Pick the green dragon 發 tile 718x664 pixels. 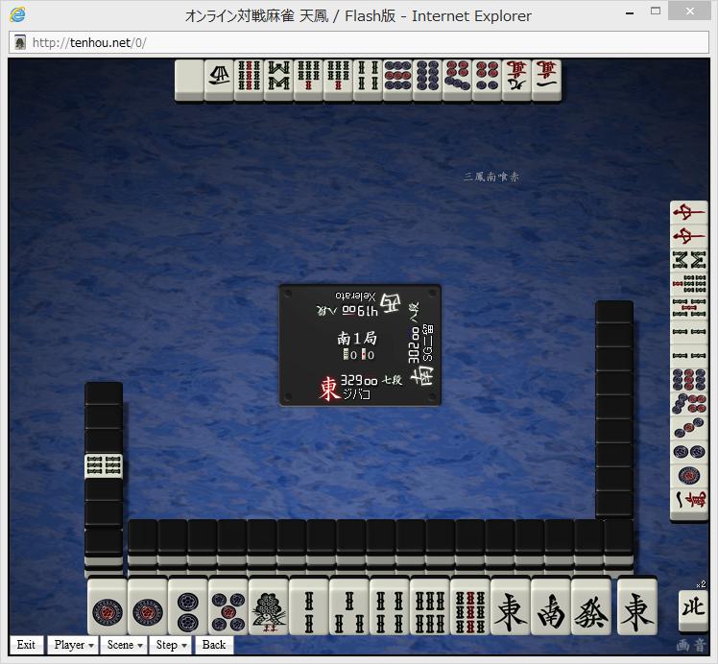coord(590,606)
